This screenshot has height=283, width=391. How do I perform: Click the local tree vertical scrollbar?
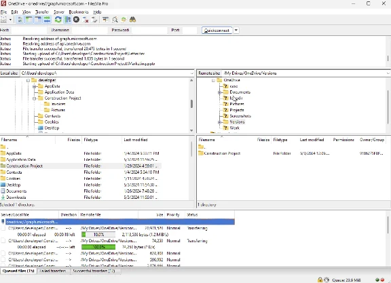pos(191,105)
